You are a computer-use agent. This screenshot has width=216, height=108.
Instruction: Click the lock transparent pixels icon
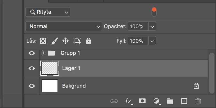coord(43,41)
